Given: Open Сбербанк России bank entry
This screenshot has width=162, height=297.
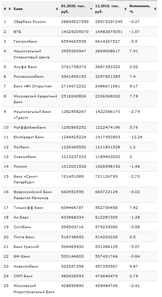Looking at the screenshot, I should (x=29, y=22).
